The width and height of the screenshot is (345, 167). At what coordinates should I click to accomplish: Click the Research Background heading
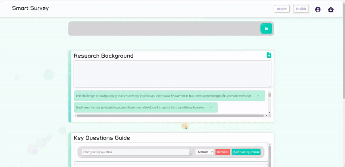click(x=103, y=56)
